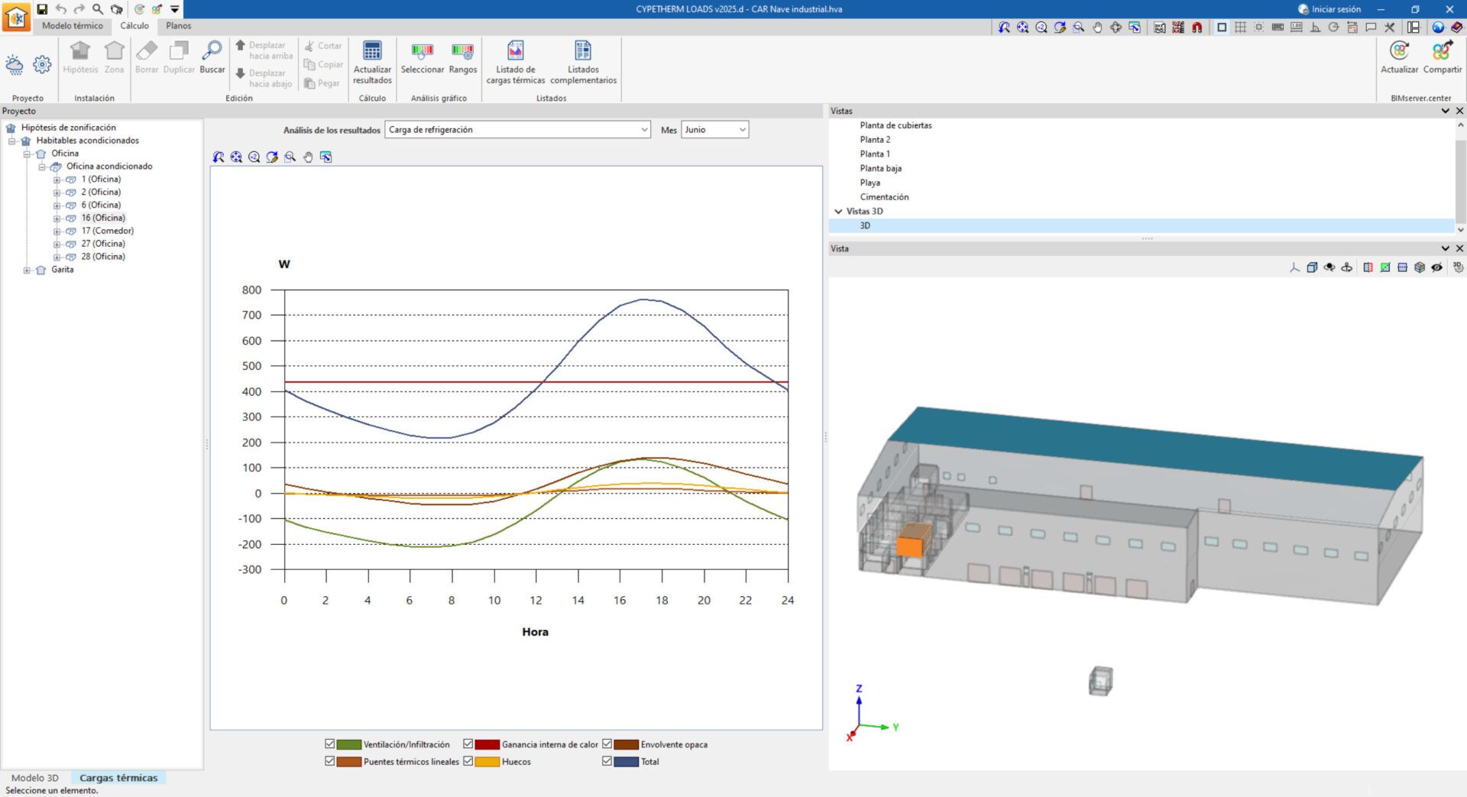
Task: Open Listado de cargas térmicas report
Action: point(516,52)
